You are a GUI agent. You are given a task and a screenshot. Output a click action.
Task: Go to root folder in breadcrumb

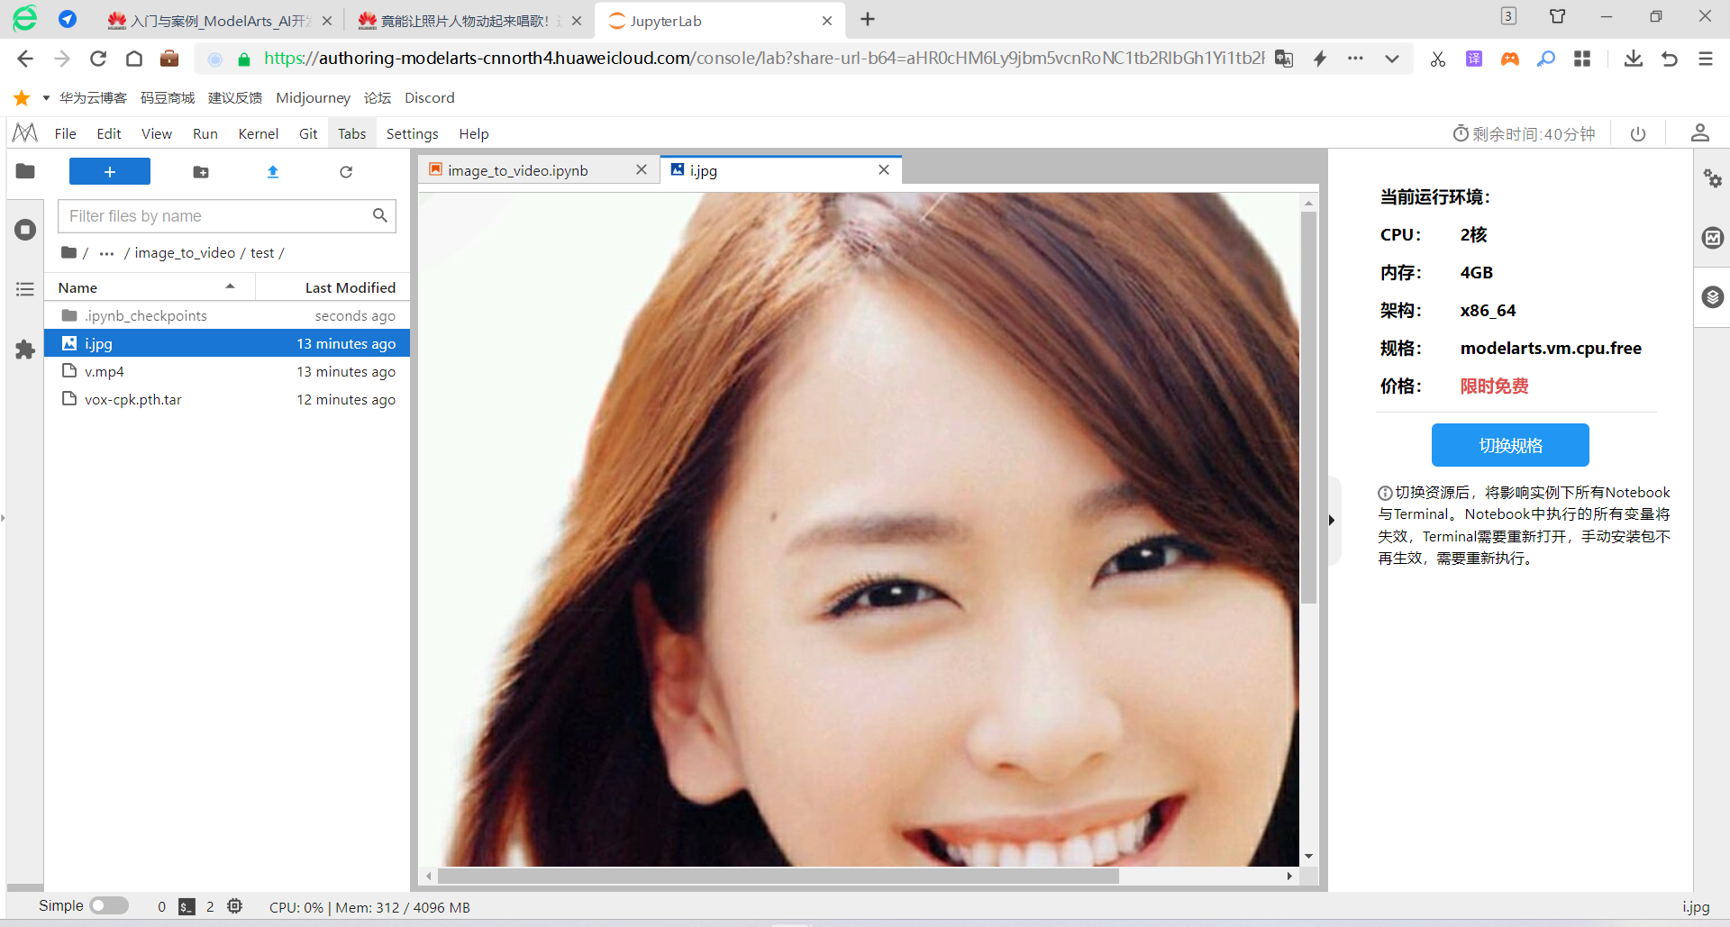point(69,253)
